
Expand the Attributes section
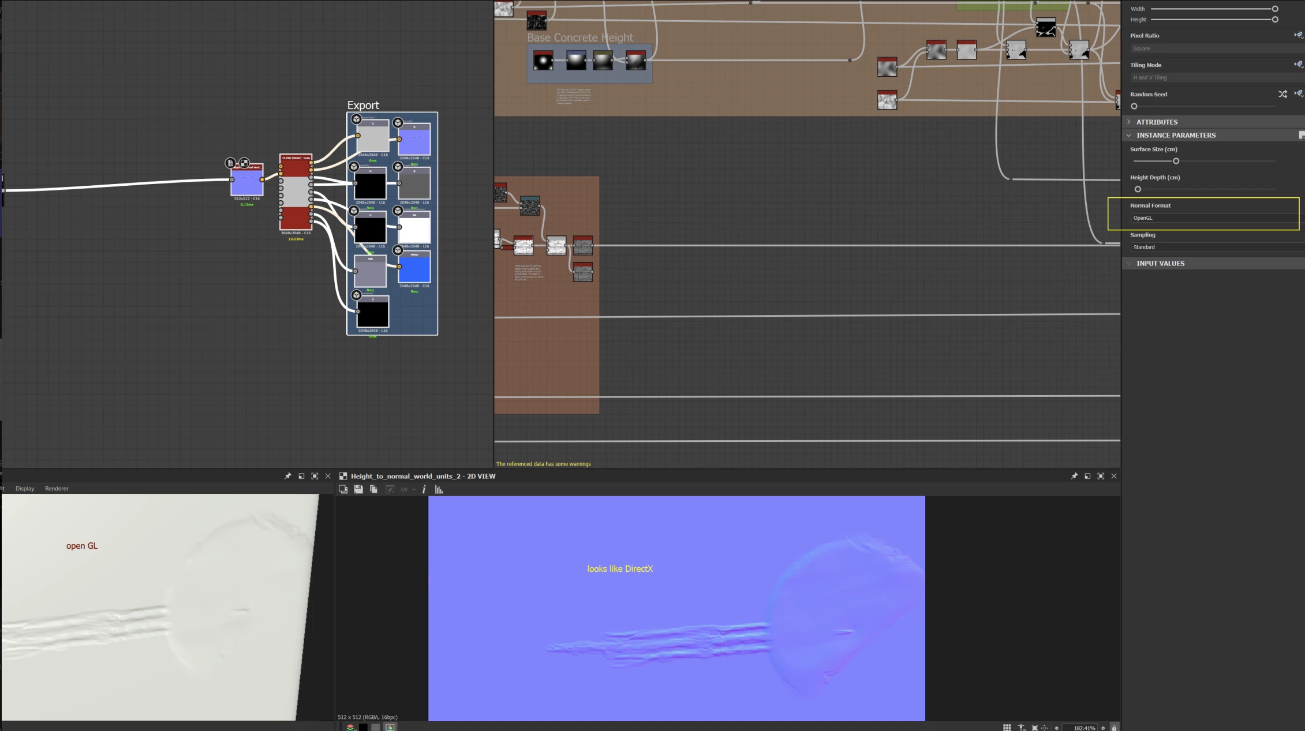[1157, 122]
